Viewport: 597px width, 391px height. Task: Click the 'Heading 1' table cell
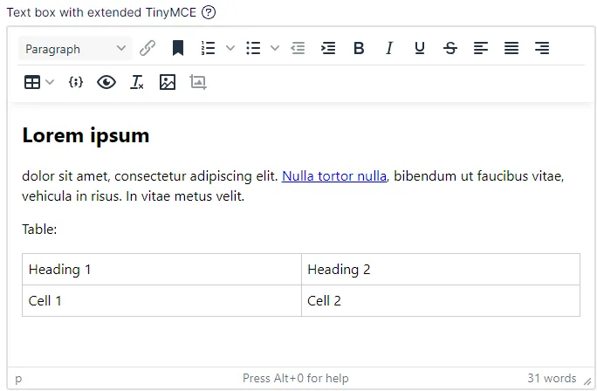161,270
